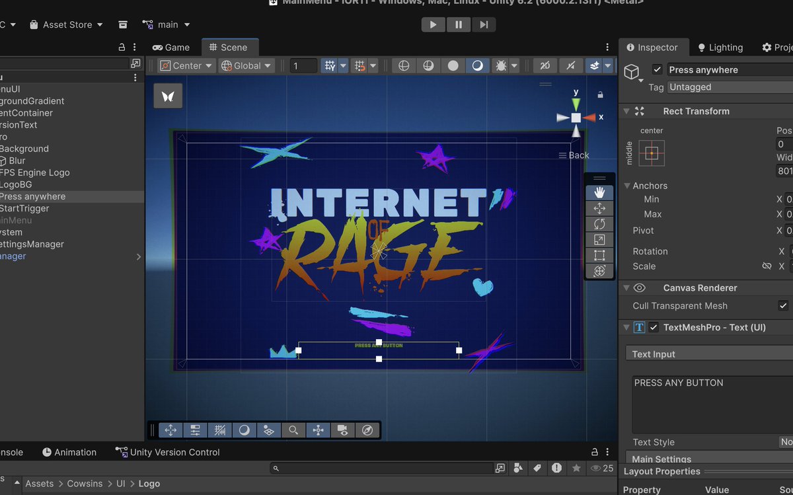Open the Animation tab

tap(69, 452)
